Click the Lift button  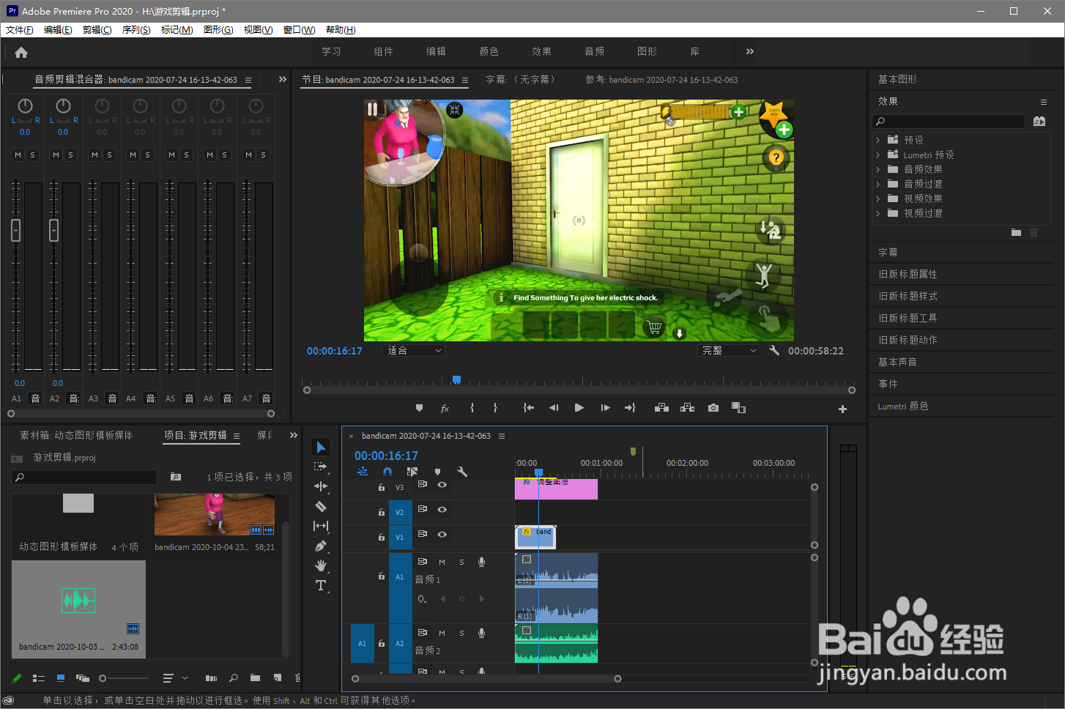[x=661, y=408]
